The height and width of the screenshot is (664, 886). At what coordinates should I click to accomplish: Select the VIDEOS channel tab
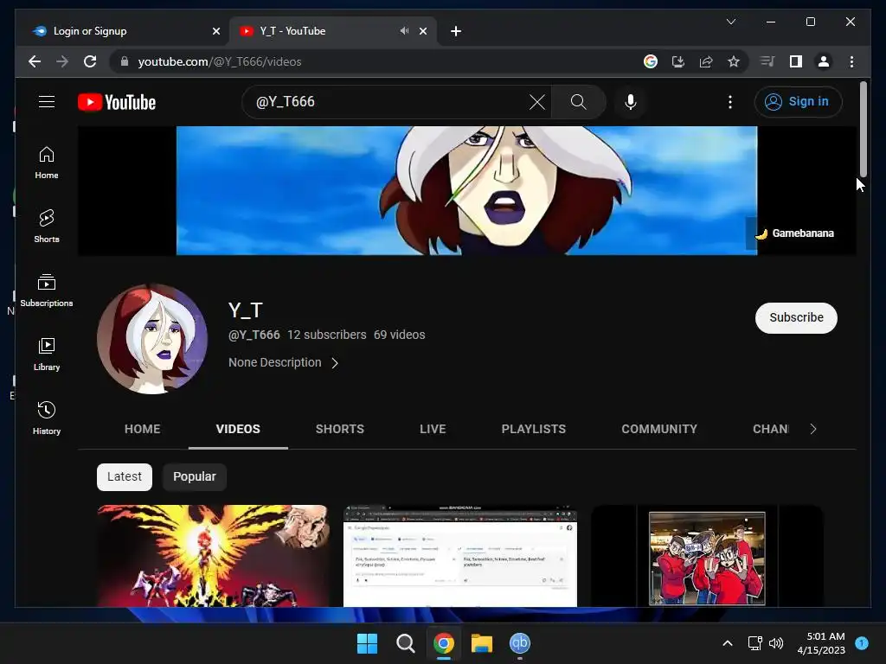click(x=238, y=429)
